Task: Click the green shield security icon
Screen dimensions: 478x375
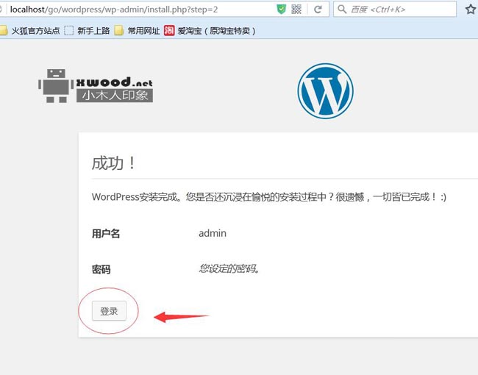Action: pyautogui.click(x=281, y=9)
